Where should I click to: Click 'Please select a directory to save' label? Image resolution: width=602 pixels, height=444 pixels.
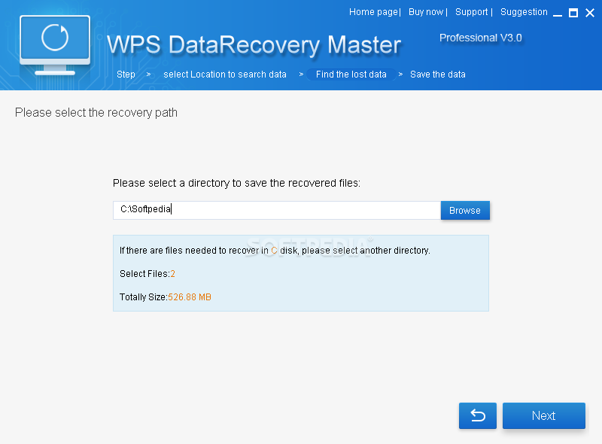click(236, 183)
